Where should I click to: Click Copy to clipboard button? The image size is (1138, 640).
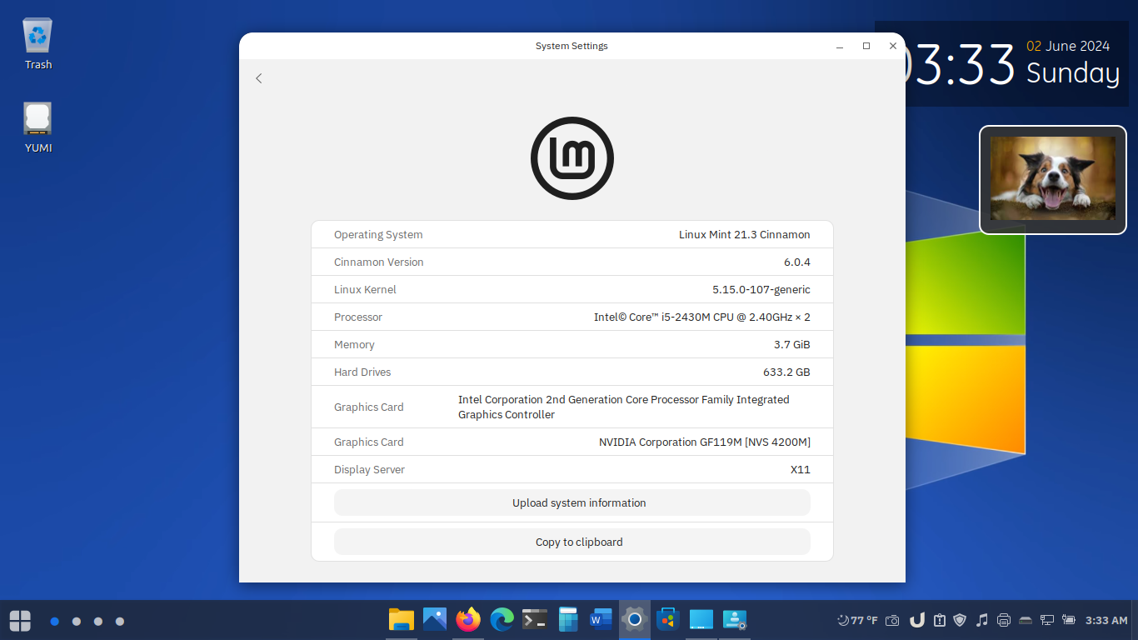tap(572, 542)
